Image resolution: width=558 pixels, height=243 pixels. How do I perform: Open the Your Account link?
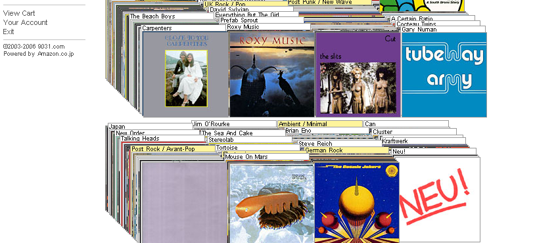click(x=25, y=22)
